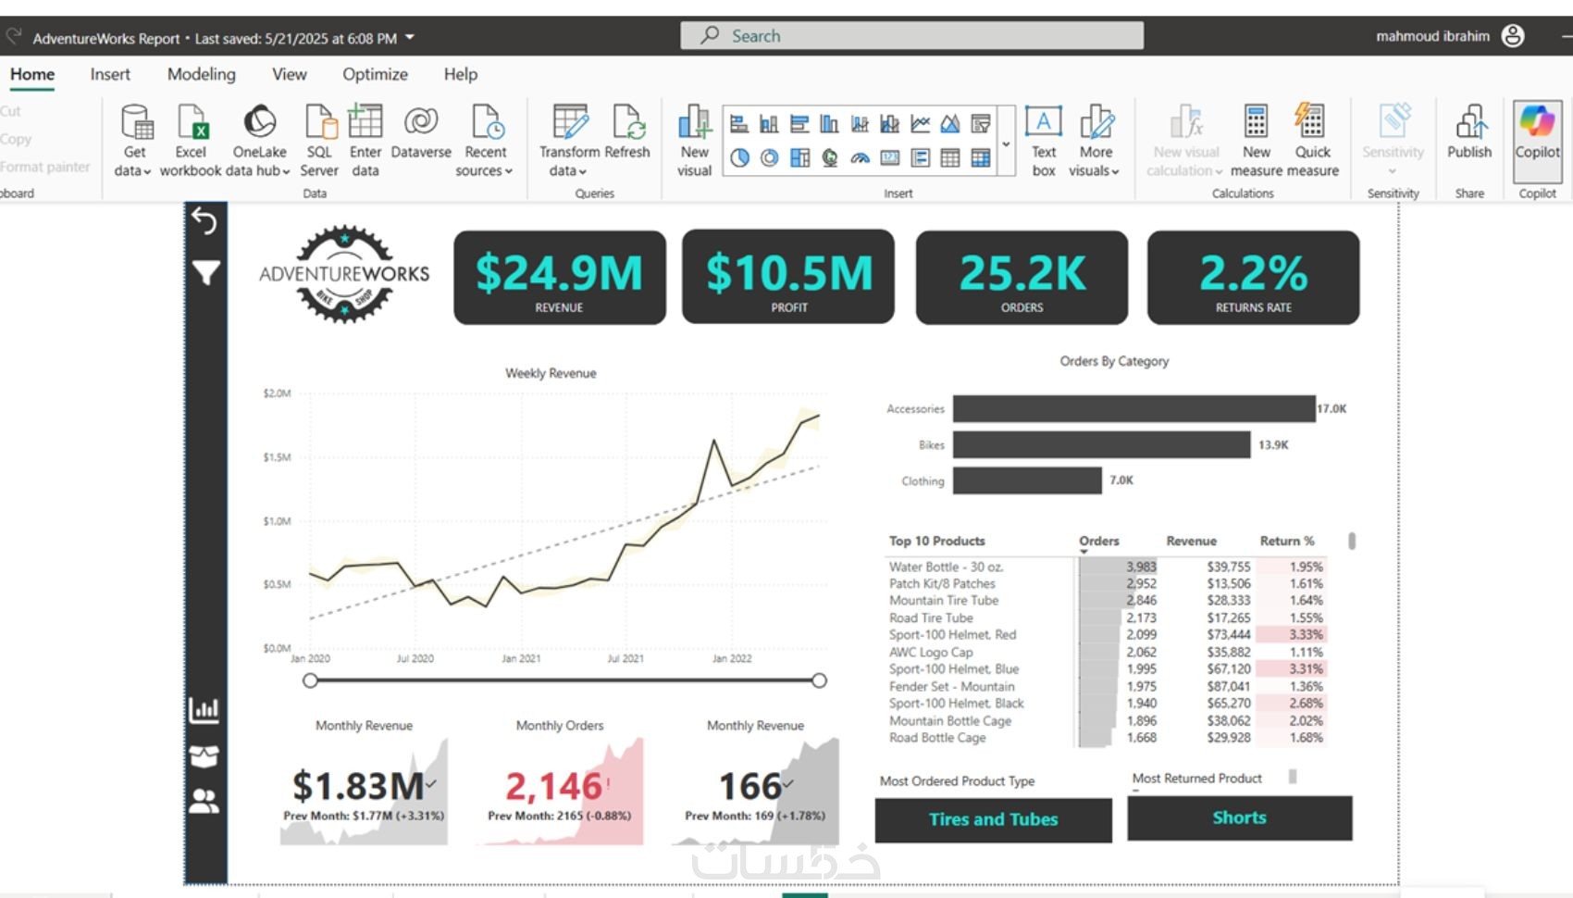The image size is (1573, 898).
Task: Connect to SQL Server
Action: point(319,141)
